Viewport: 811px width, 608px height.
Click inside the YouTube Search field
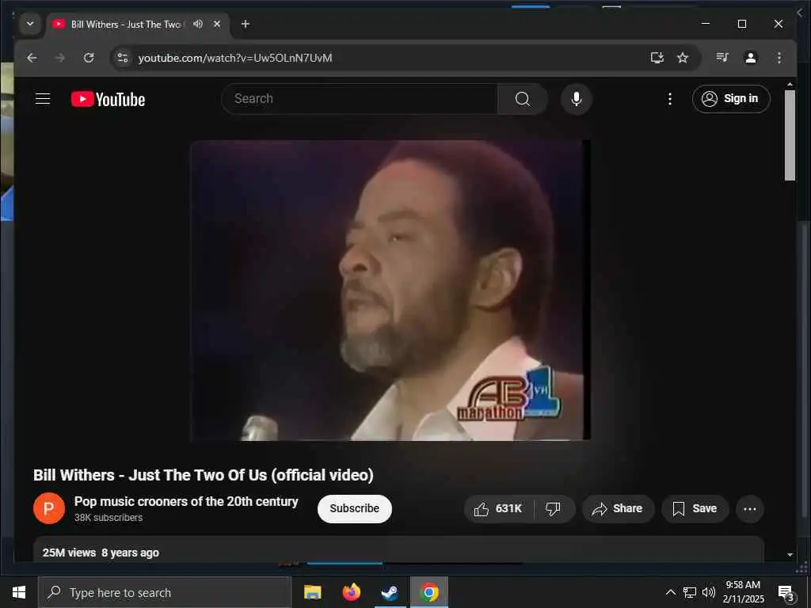pyautogui.click(x=360, y=99)
